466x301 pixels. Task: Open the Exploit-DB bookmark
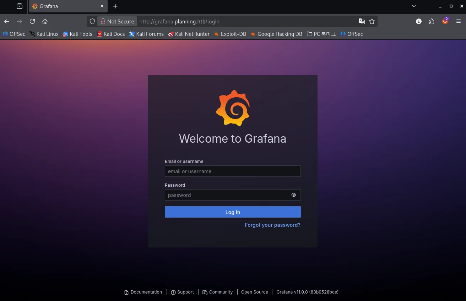click(x=230, y=34)
